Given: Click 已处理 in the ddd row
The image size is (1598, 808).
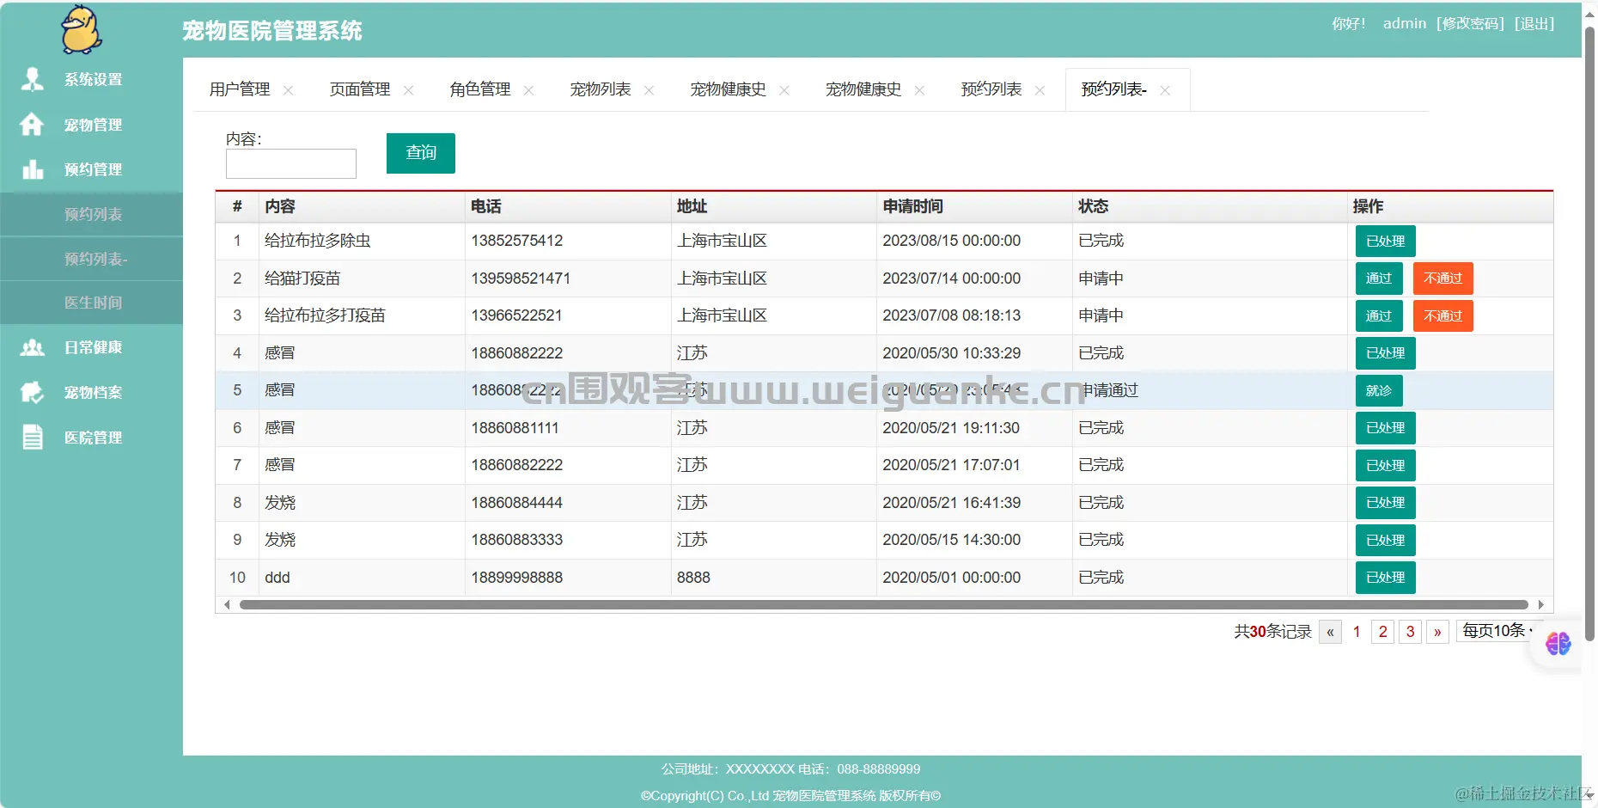Looking at the screenshot, I should tap(1386, 578).
